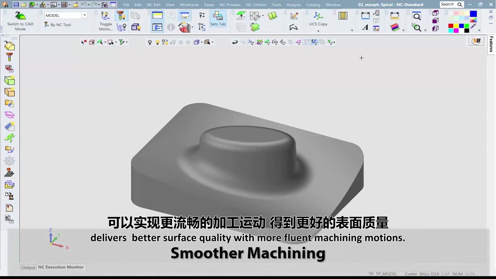
Task: Switch to the Output tab
Action: point(28,267)
